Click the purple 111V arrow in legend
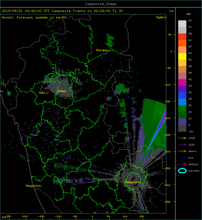 coord(182,145)
